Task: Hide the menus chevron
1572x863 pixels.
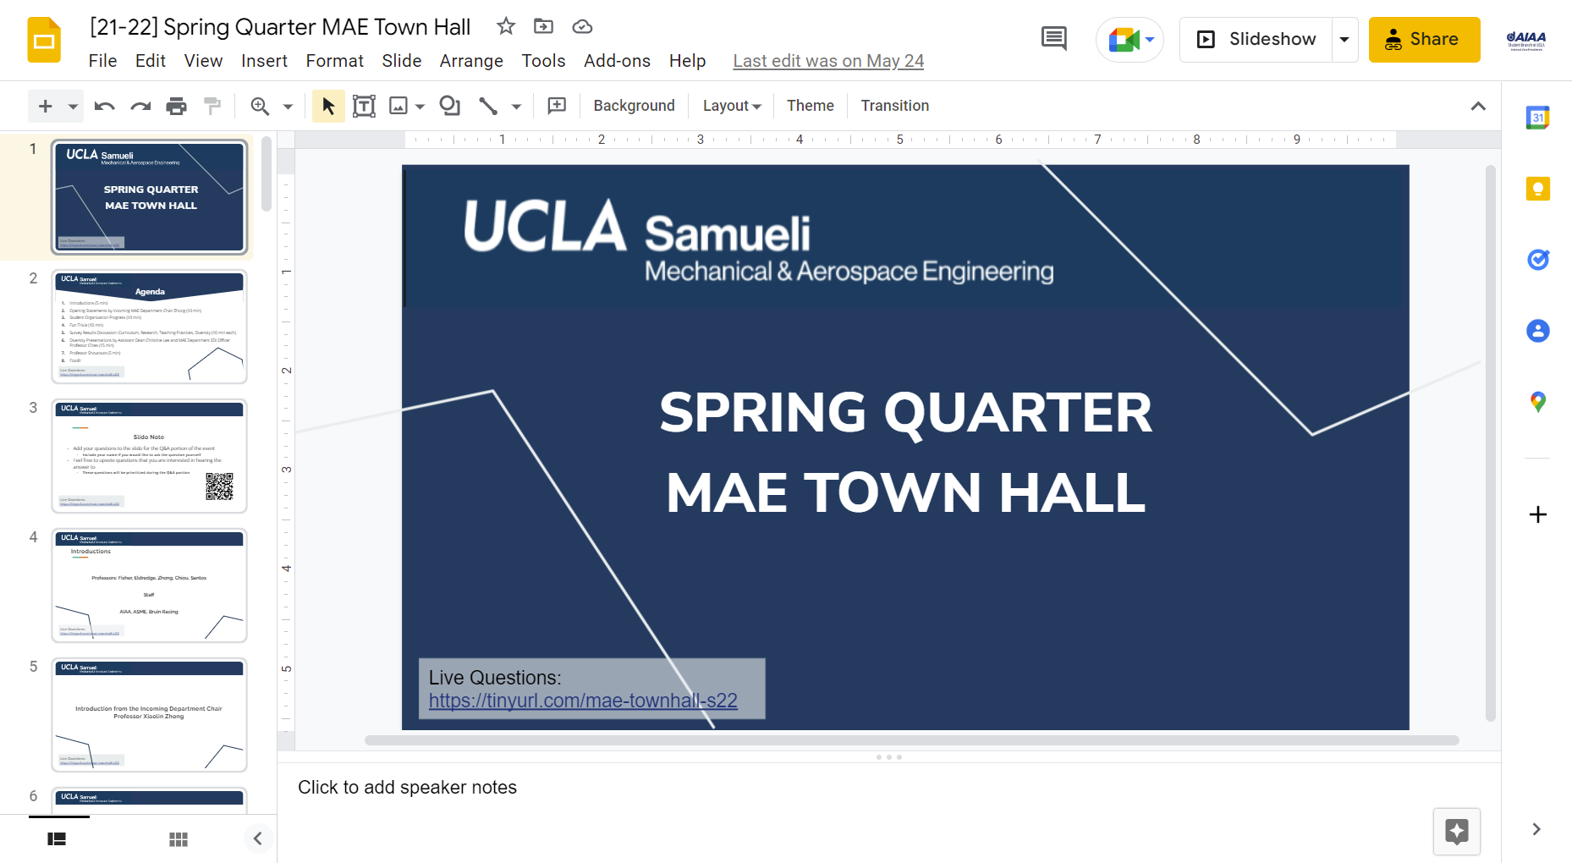Action: coord(1478,106)
